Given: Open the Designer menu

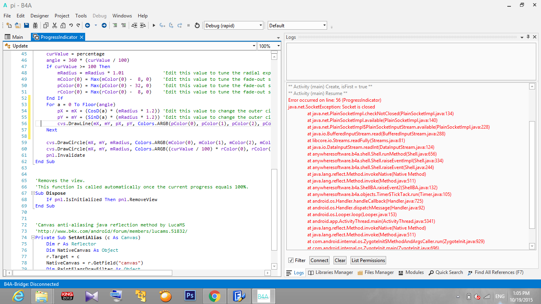Looking at the screenshot, I should pyautogui.click(x=40, y=16).
